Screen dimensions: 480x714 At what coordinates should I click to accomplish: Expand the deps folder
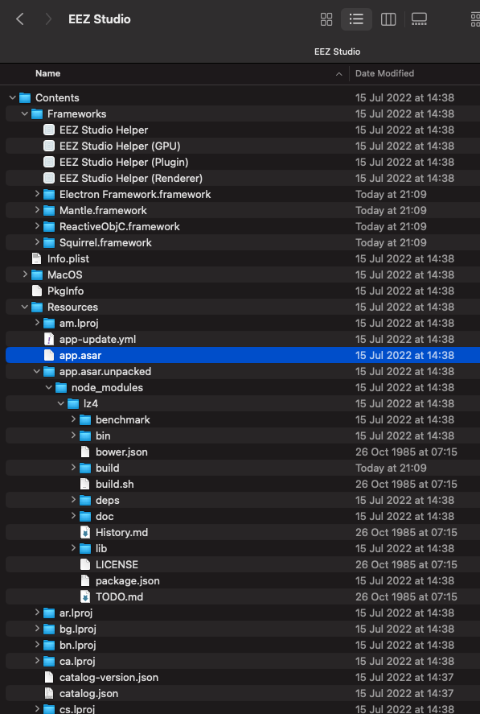73,500
